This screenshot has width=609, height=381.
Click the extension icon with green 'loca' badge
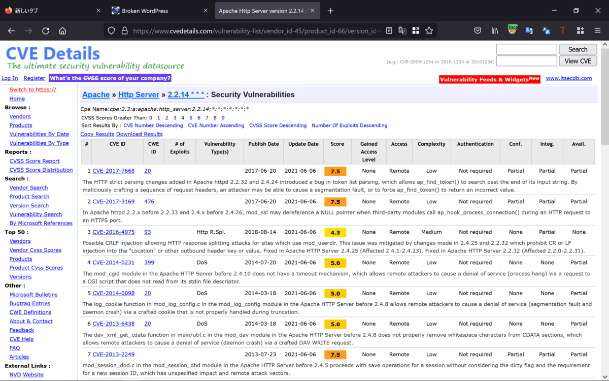(513, 30)
